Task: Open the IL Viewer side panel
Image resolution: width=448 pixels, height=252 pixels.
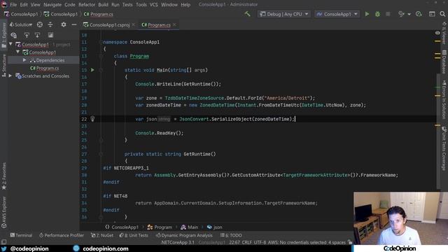Action: 444,33
